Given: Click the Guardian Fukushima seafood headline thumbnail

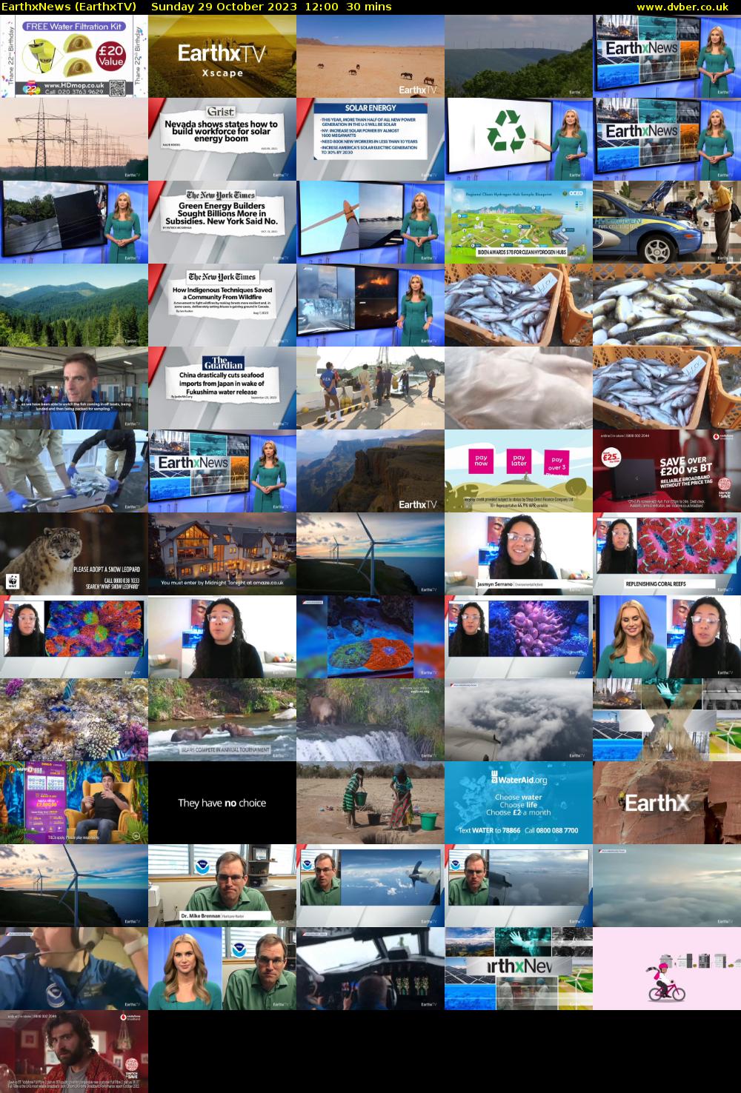Looking at the screenshot, I should (x=222, y=388).
